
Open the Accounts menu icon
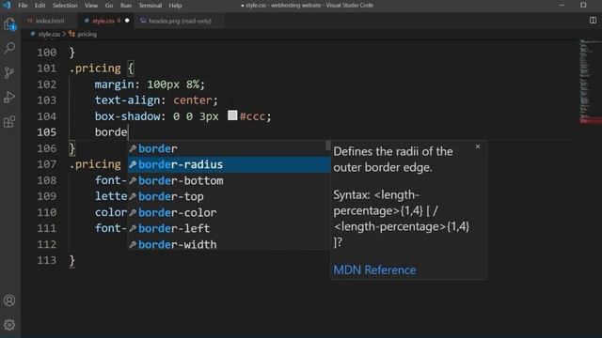pyautogui.click(x=9, y=300)
